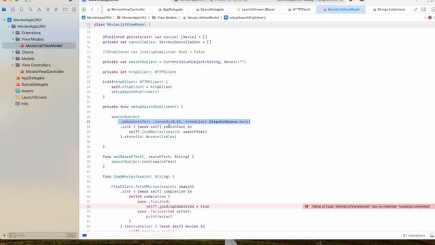Viewport: 435px width, 245px height.
Task: Switch to the HTTPClient tab
Action: pos(299,10)
